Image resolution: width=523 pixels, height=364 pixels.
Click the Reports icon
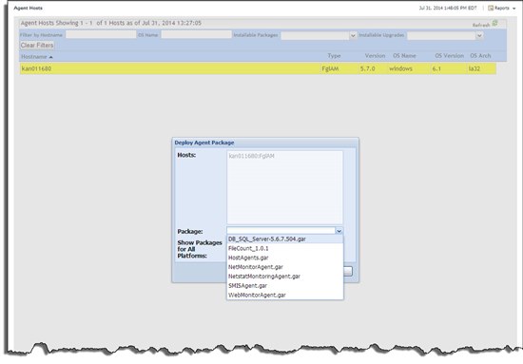tap(491, 8)
